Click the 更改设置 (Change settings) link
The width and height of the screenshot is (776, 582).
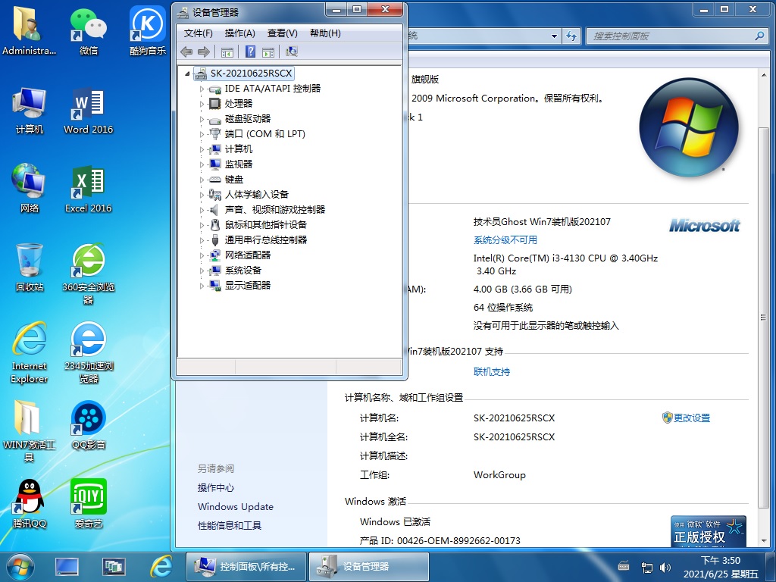coord(691,418)
